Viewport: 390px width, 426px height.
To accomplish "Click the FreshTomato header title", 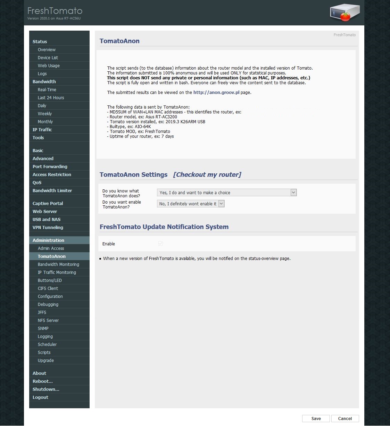I will pos(55,11).
